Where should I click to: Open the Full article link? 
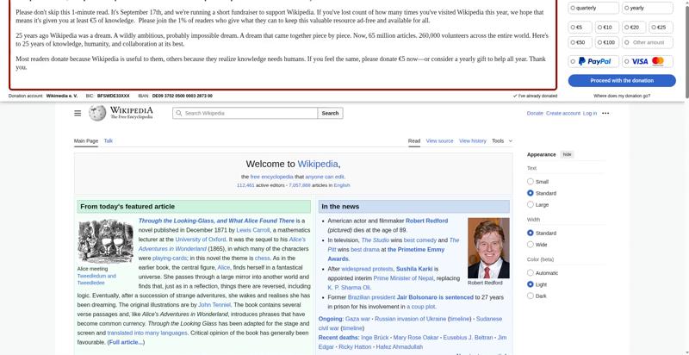[126, 342]
